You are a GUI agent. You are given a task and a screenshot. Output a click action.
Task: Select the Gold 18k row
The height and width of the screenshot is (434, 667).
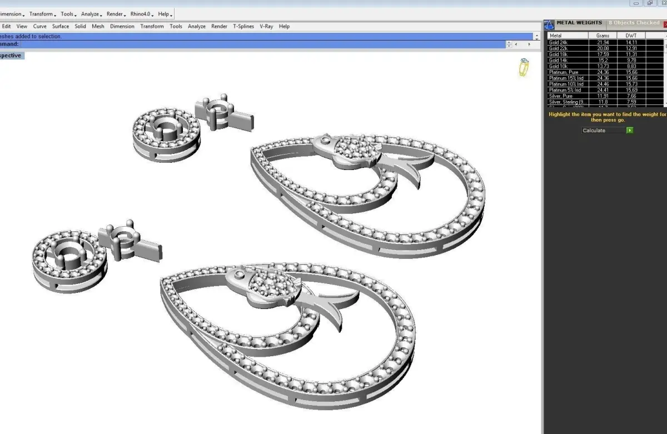605,54
